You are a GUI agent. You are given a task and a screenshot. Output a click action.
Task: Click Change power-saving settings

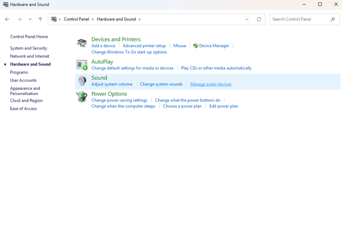click(119, 100)
